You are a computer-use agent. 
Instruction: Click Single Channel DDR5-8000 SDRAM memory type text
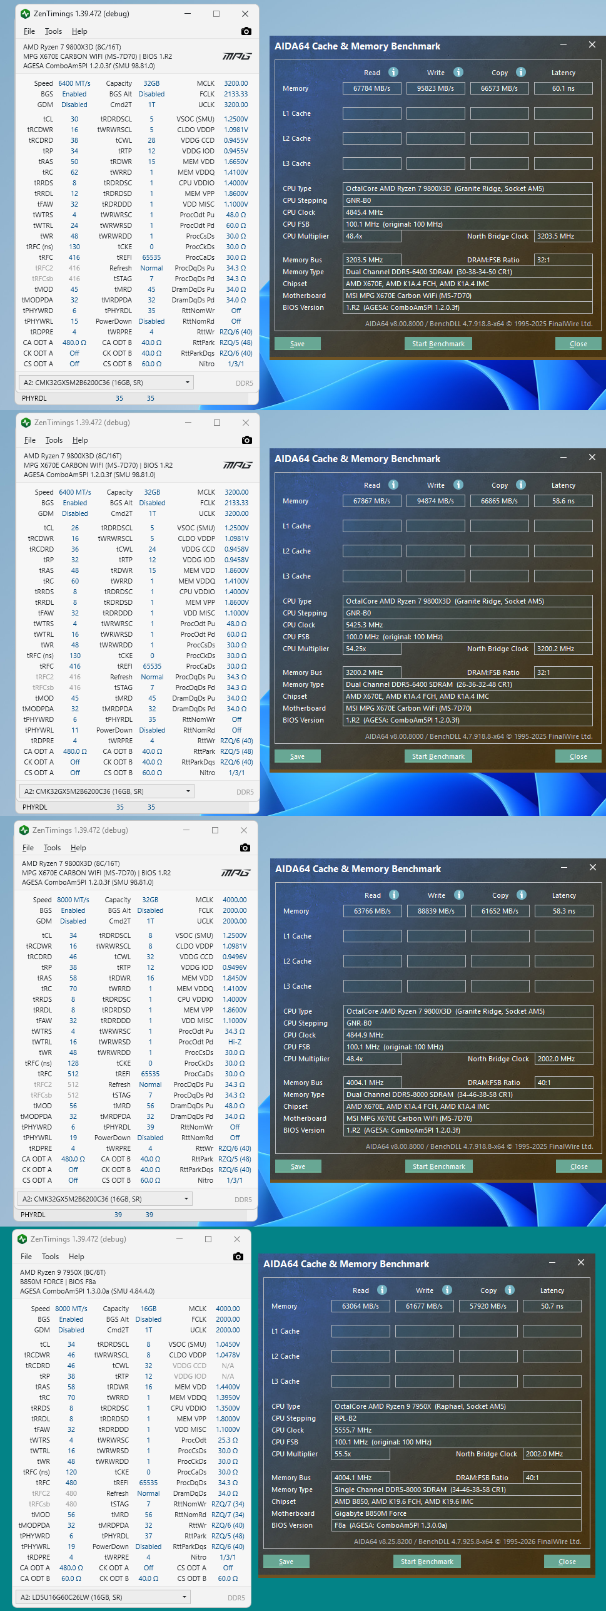pos(420,1490)
